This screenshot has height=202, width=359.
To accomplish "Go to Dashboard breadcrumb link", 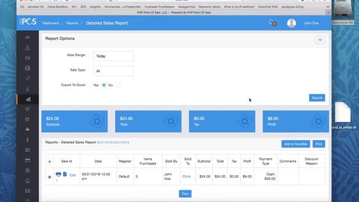I will click(x=50, y=23).
